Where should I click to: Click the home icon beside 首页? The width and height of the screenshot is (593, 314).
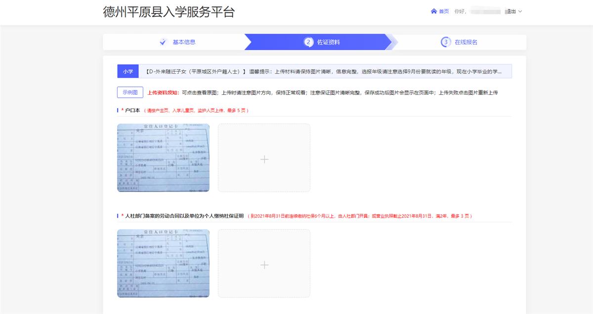434,11
